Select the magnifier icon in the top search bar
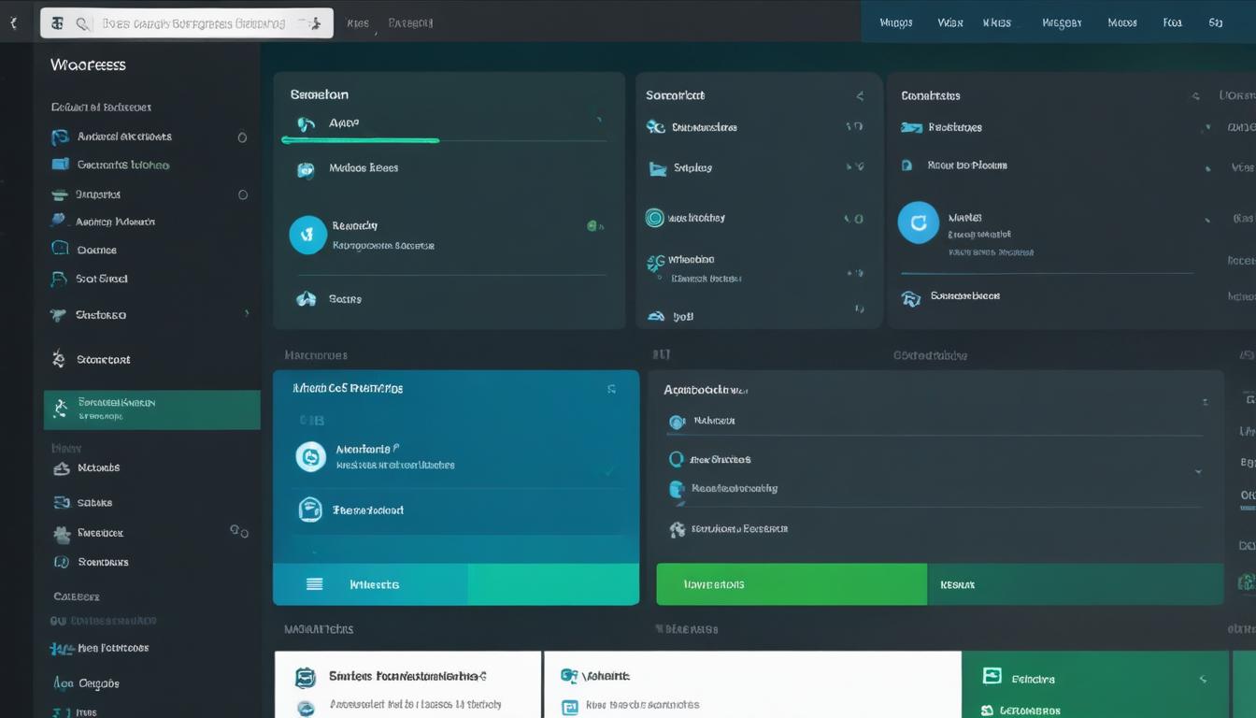The width and height of the screenshot is (1256, 718). click(82, 22)
